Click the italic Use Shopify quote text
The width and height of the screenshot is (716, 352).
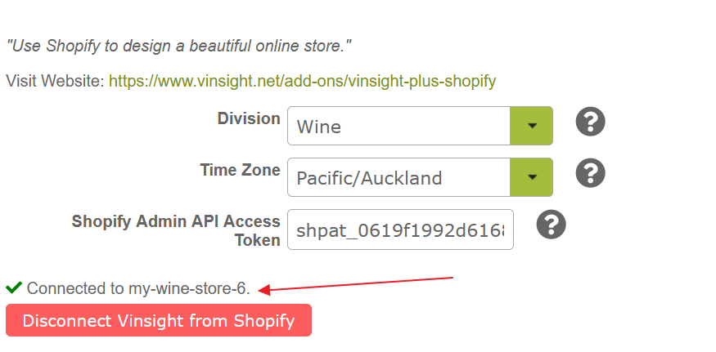(178, 46)
